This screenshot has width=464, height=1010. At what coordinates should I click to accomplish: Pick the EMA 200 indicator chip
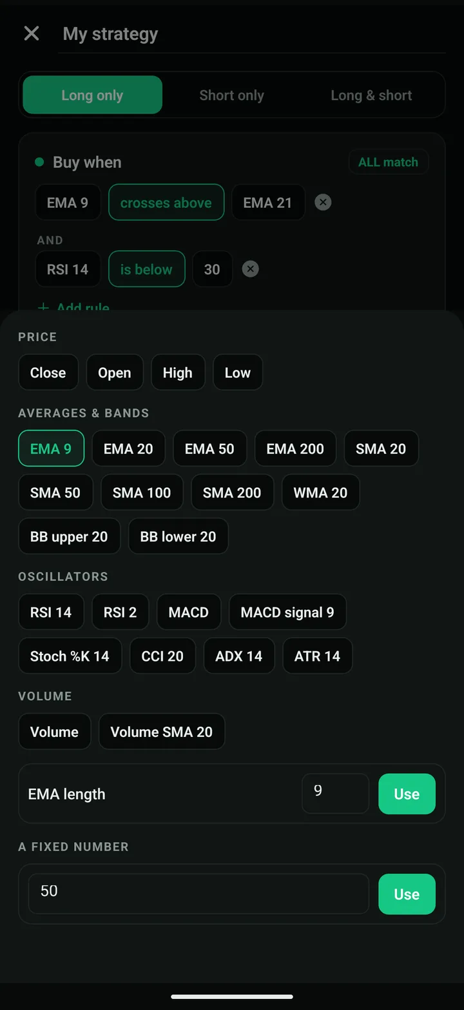(x=295, y=449)
